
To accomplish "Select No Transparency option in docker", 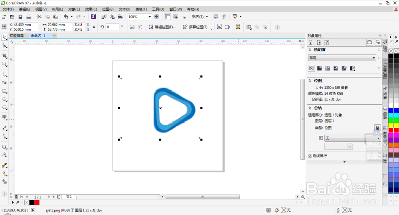I will (312, 68).
